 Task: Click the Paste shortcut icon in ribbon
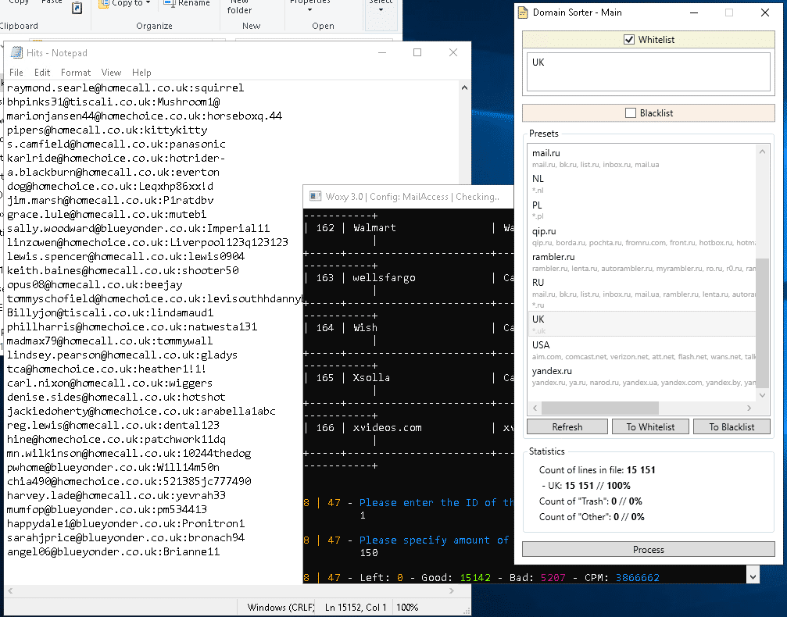[77, 8]
